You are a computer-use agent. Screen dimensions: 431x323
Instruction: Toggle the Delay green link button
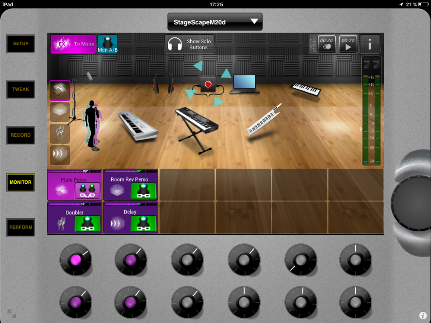coord(143,224)
